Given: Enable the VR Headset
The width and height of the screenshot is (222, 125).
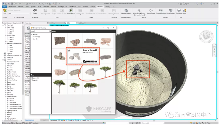Looking at the screenshot, I should pyautogui.click(x=35, y=10).
